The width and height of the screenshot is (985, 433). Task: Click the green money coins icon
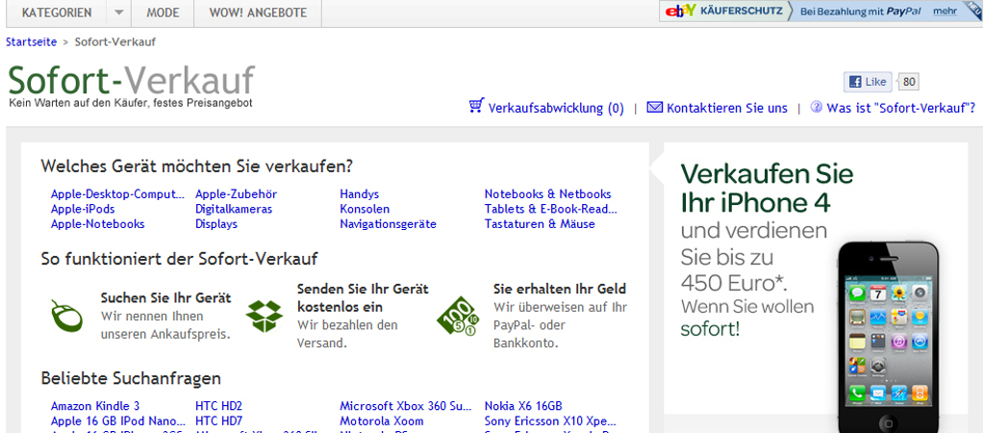pos(458,316)
